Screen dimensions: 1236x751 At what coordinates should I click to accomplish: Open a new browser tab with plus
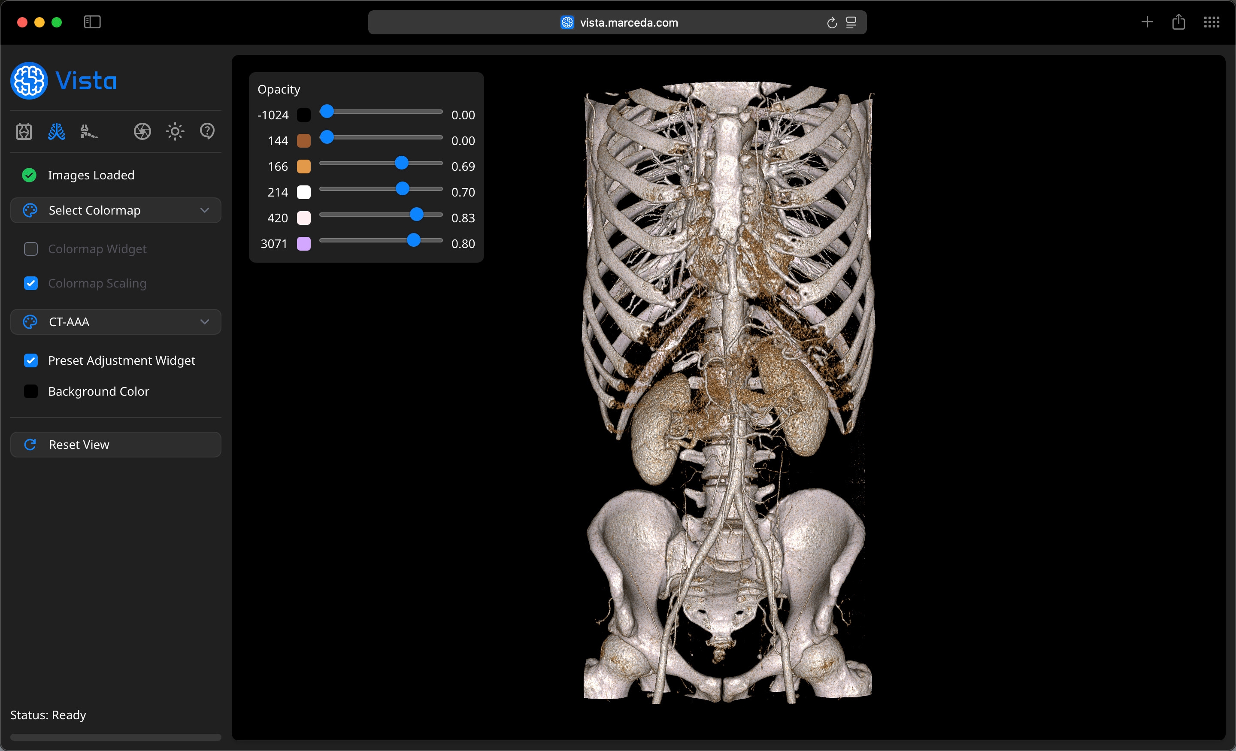coord(1147,22)
